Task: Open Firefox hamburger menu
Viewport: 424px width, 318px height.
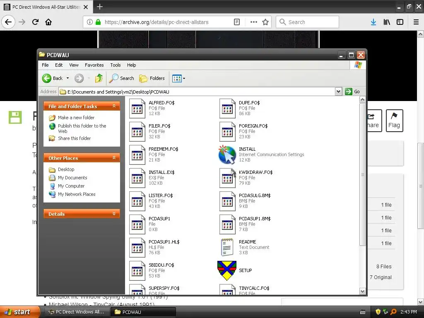Action: pos(416,22)
